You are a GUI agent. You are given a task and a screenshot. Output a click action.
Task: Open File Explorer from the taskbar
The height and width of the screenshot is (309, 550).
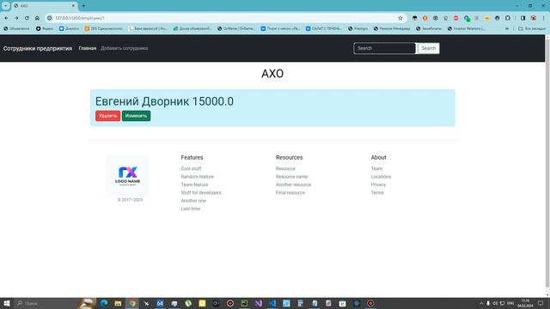tap(118, 303)
